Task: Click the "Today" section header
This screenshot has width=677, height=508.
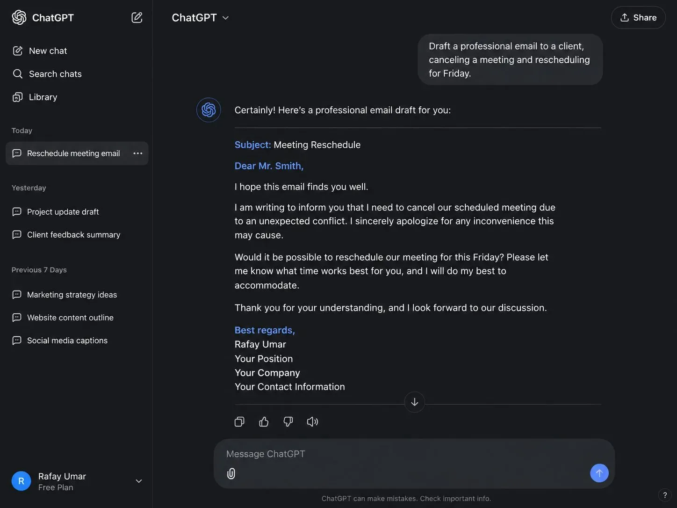Action: [x=22, y=131]
